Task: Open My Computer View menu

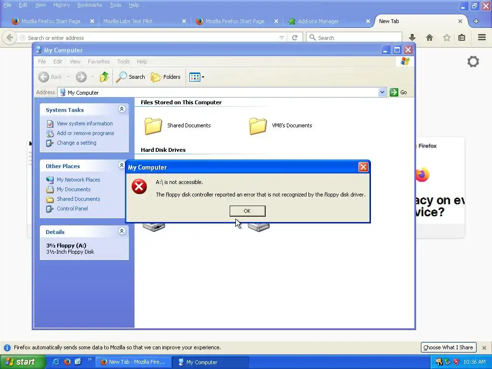Action: tap(75, 61)
